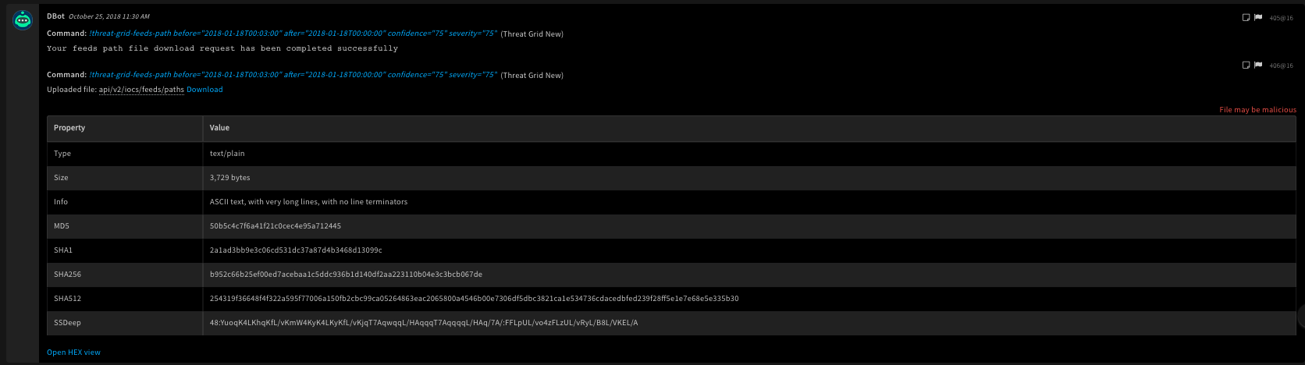Viewport: 1305px width, 365px height.
Task: Click the 'File may be malicious' warning
Action: pos(1257,110)
